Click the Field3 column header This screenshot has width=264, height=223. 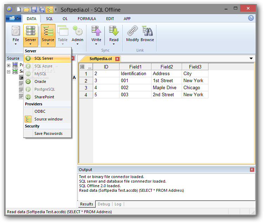coord(195,67)
